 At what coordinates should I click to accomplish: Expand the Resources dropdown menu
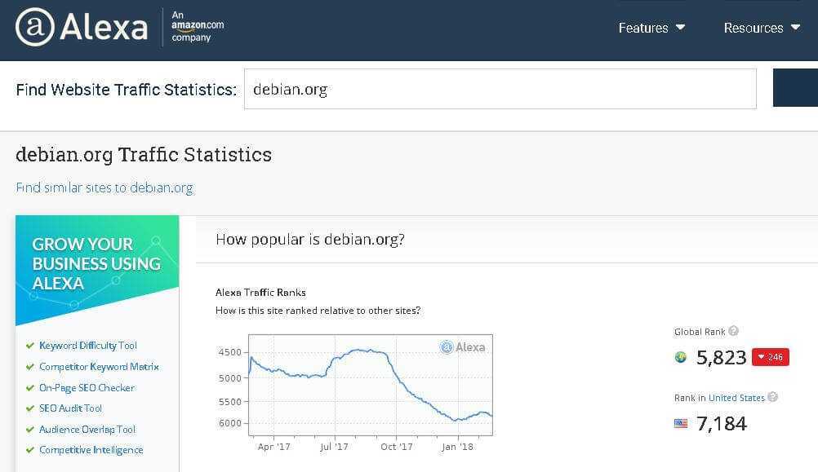tap(762, 28)
